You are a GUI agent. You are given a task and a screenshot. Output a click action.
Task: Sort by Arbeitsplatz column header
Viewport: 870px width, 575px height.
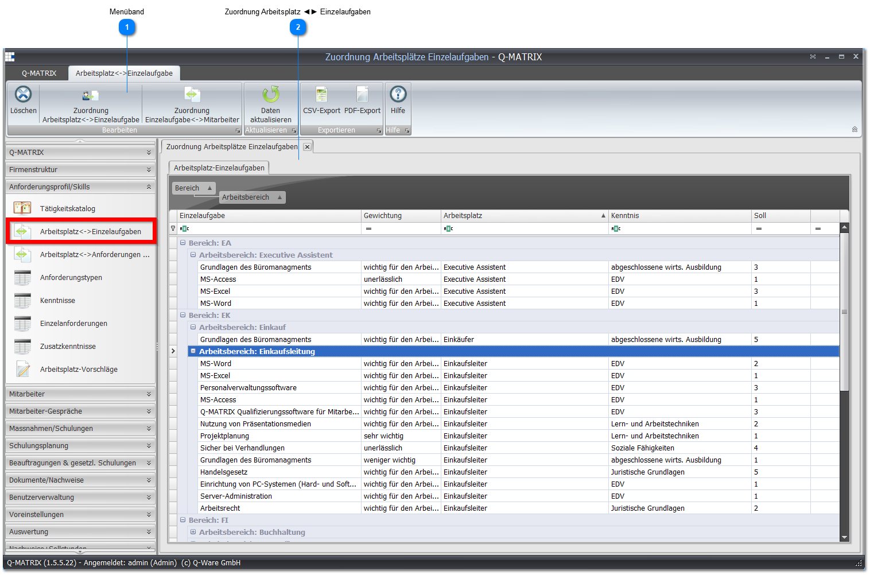coord(524,216)
